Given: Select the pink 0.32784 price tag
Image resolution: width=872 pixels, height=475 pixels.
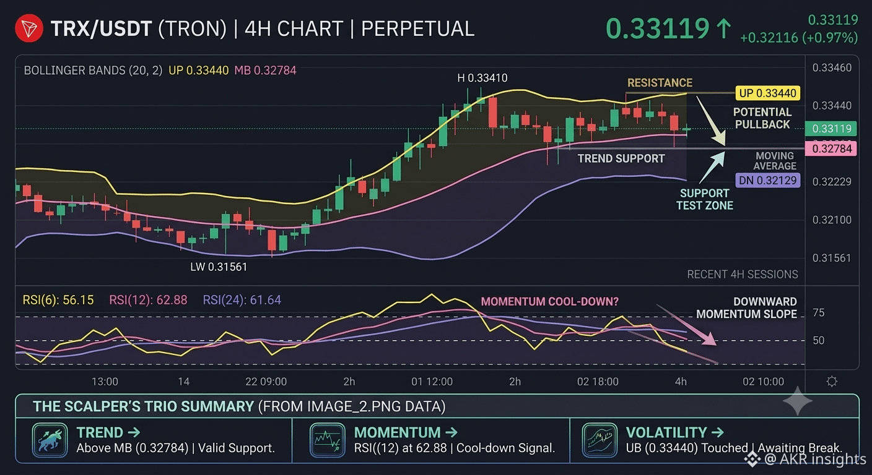Looking at the screenshot, I should (831, 148).
